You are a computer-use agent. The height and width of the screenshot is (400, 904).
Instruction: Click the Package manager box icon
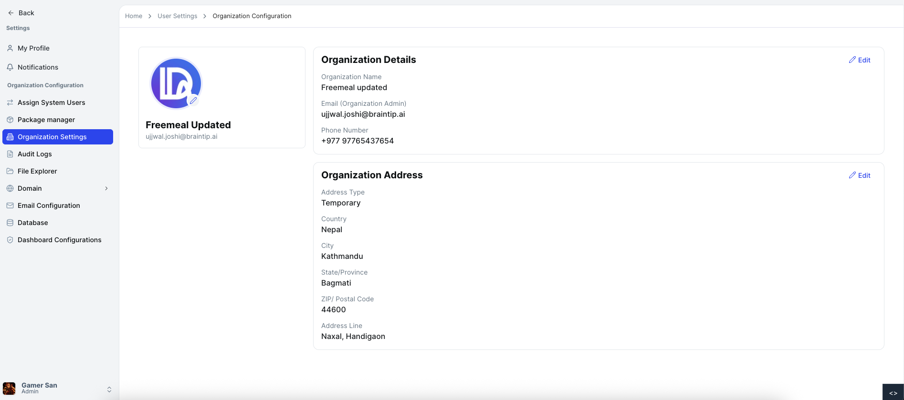click(x=10, y=120)
